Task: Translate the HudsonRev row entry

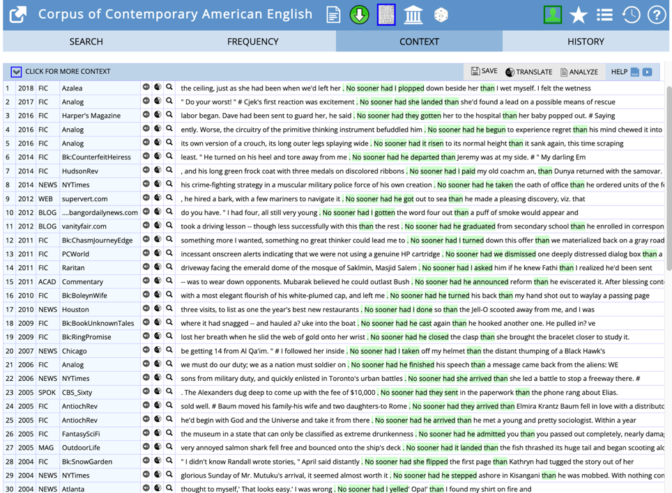Action: pos(158,170)
